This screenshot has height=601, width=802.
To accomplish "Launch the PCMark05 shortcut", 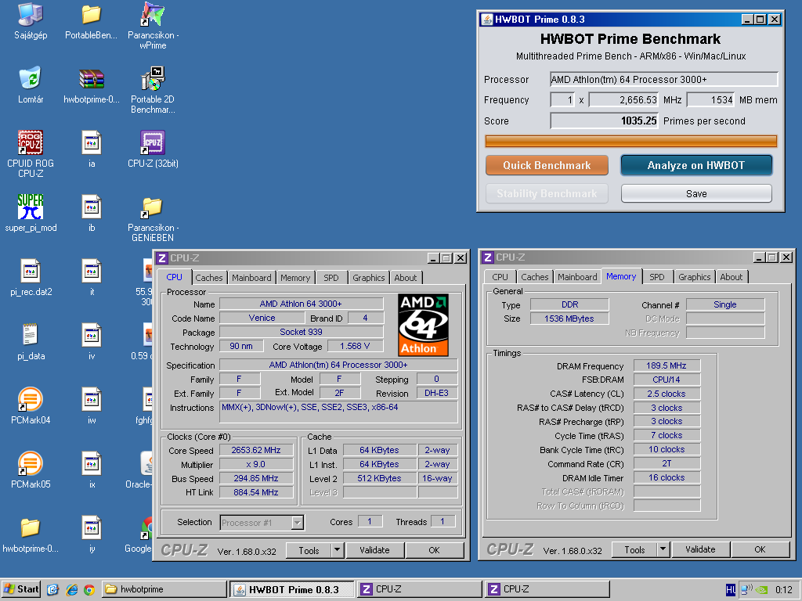I will 31,470.
